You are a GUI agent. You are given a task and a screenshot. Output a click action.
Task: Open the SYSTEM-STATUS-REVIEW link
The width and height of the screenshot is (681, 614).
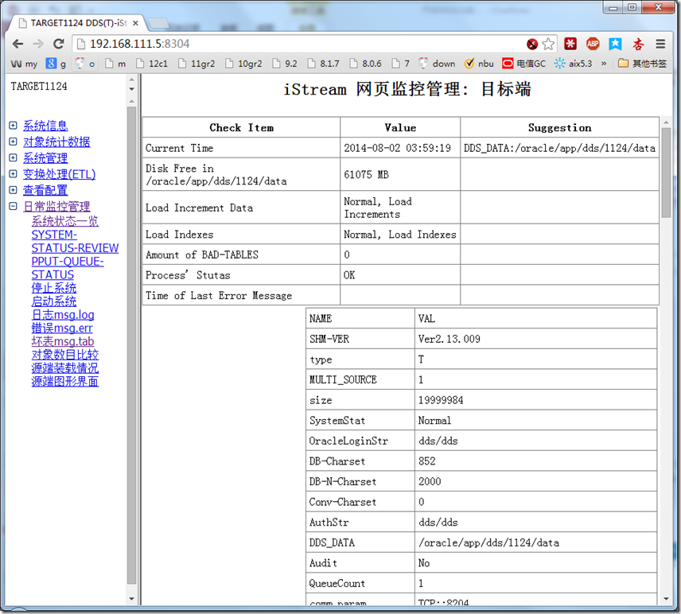click(x=75, y=242)
